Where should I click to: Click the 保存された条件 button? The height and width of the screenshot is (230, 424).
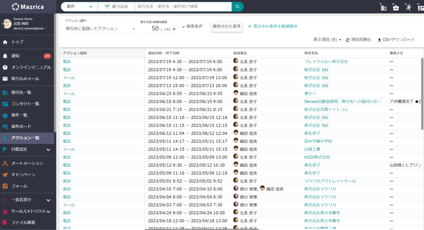click(x=226, y=26)
